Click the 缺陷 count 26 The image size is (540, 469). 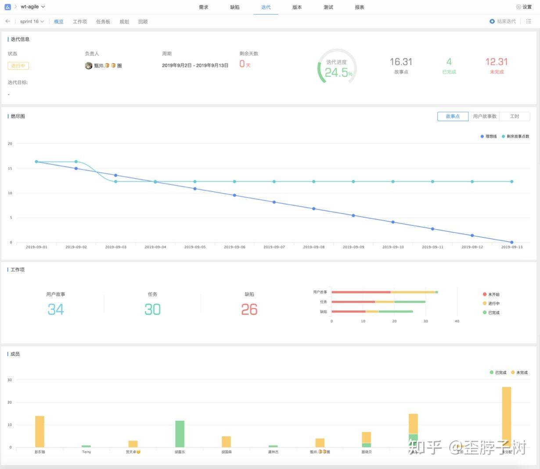tap(249, 310)
